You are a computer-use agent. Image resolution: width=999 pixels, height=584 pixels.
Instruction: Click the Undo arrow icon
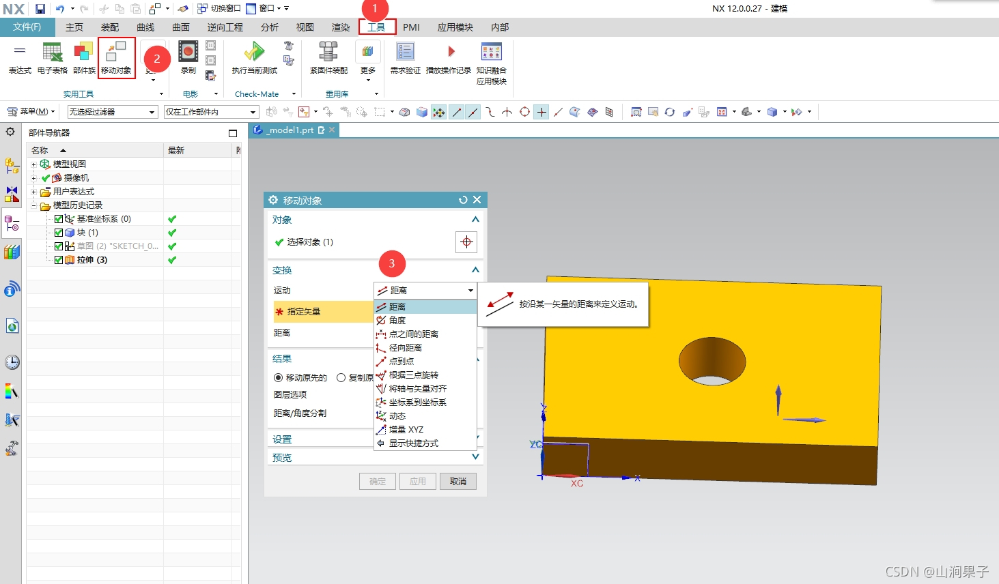tap(60, 9)
